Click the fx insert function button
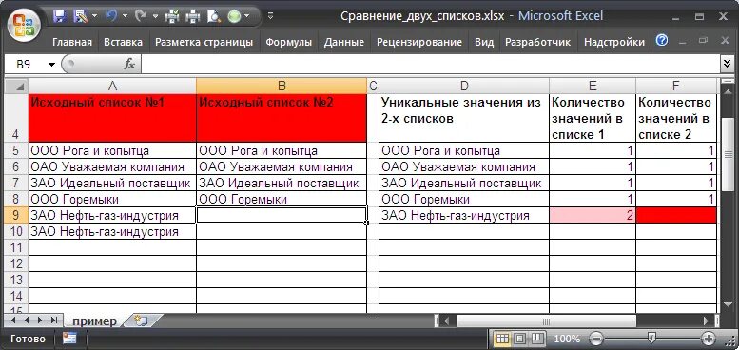The image size is (739, 350). click(129, 65)
